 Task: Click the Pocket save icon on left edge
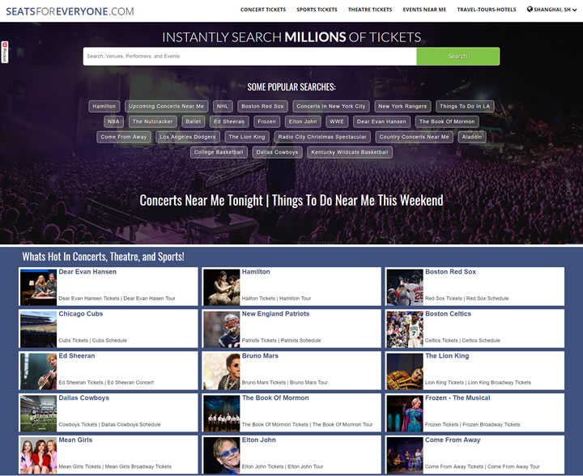tap(5, 52)
